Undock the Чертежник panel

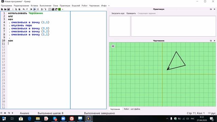pyautogui.click(x=211, y=41)
